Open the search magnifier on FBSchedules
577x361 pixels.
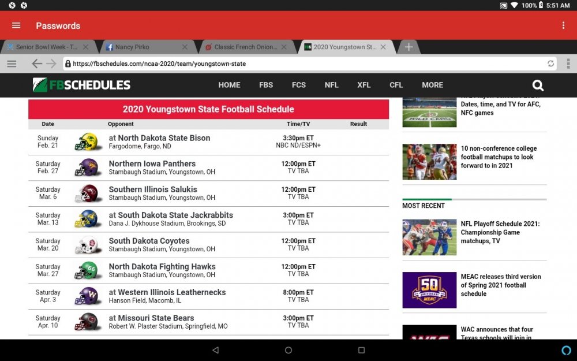pyautogui.click(x=538, y=85)
